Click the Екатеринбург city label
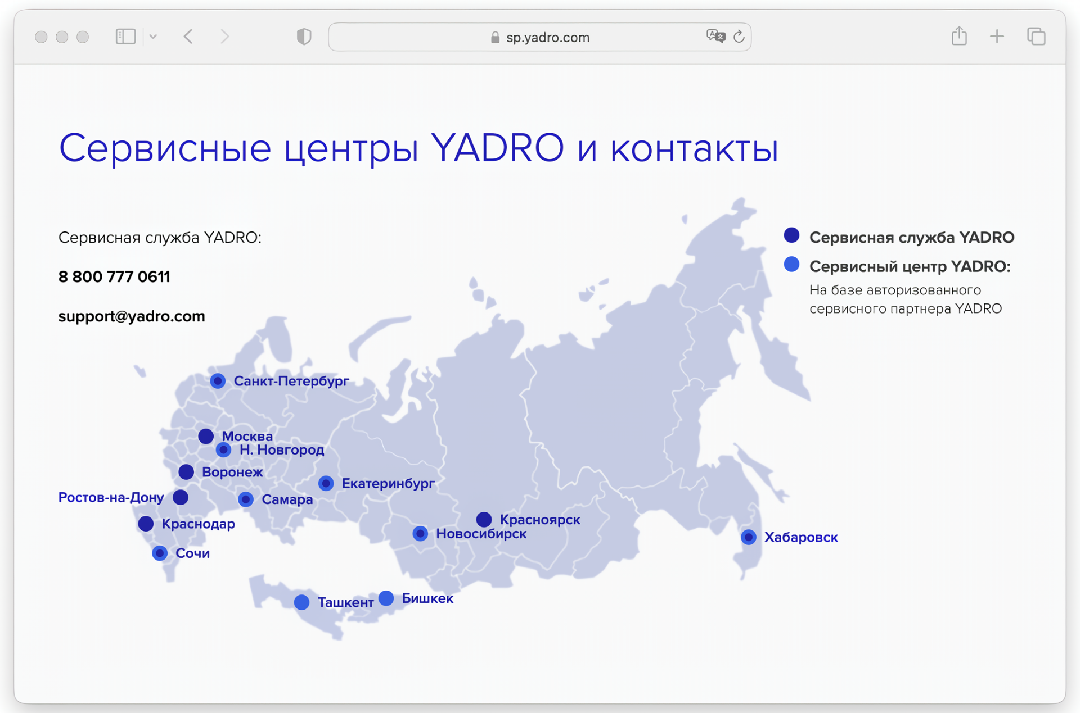This screenshot has height=713, width=1080. tap(388, 483)
